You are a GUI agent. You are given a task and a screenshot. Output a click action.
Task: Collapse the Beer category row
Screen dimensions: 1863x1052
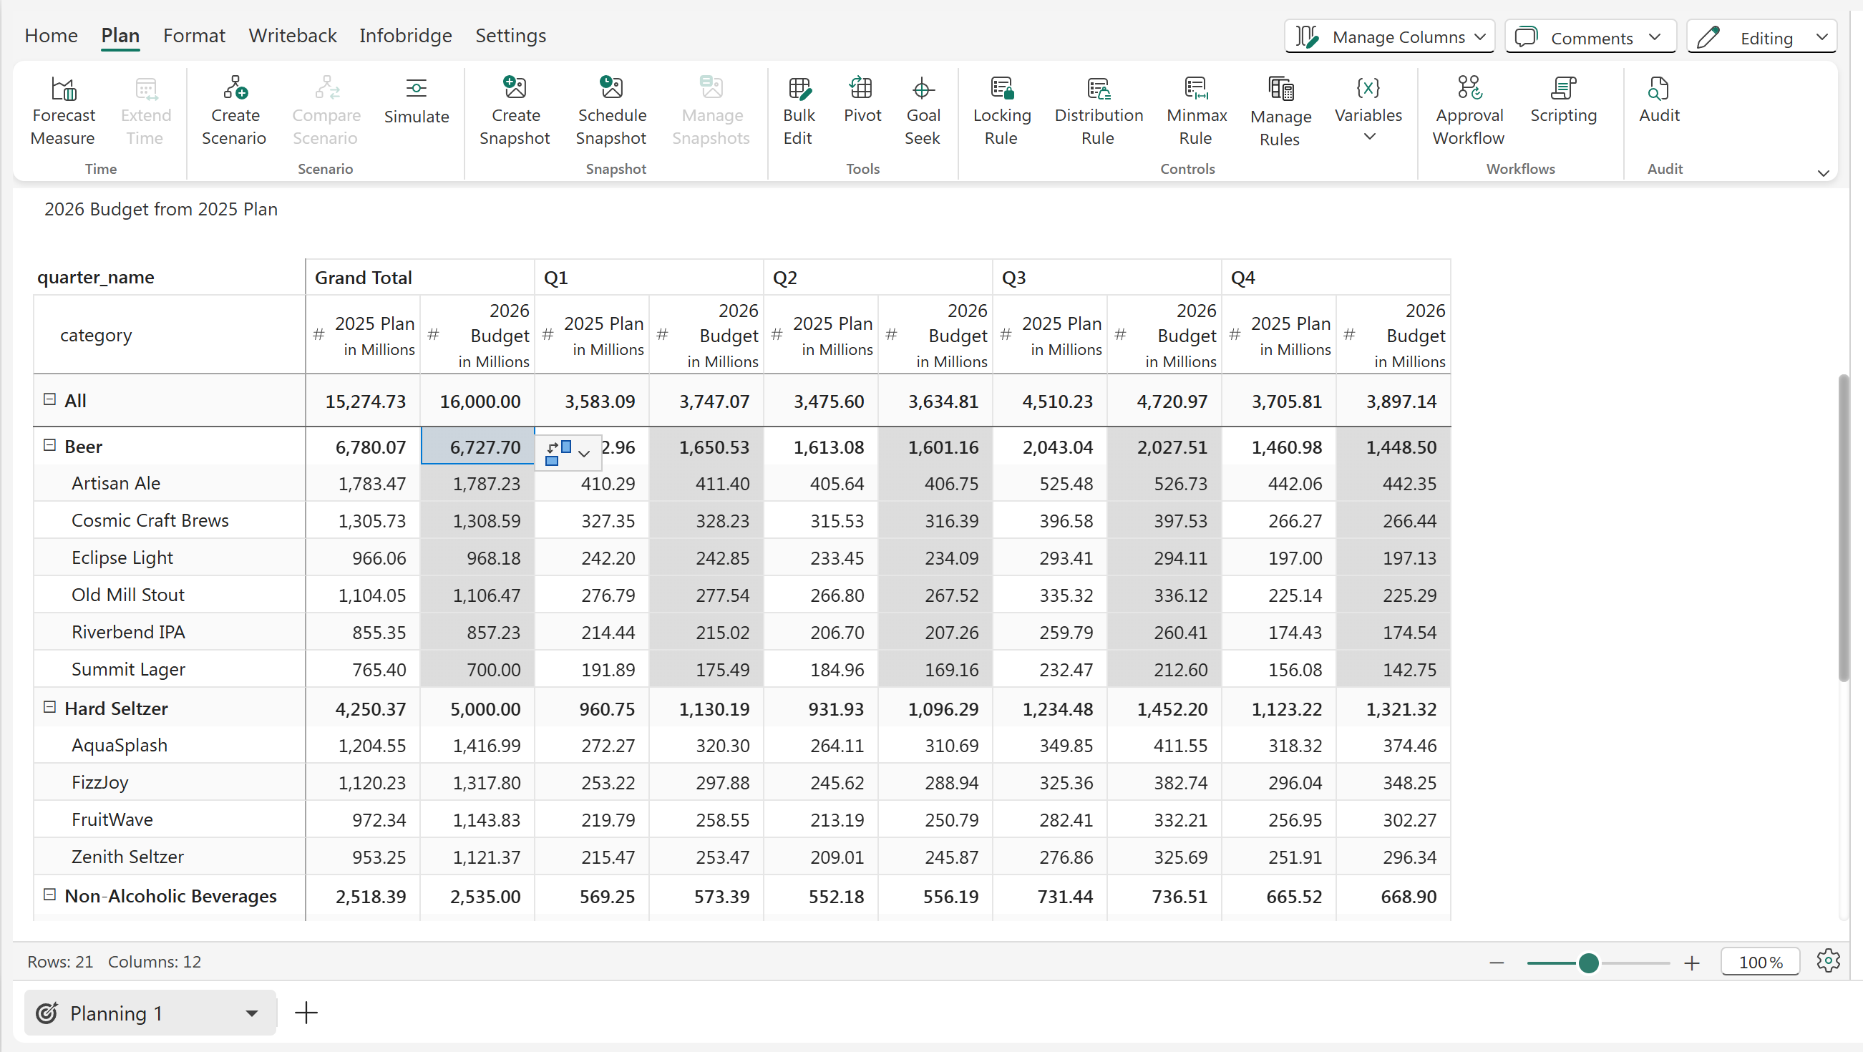click(49, 445)
